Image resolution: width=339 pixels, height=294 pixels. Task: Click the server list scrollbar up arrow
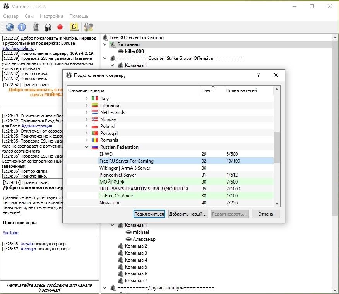click(x=277, y=89)
